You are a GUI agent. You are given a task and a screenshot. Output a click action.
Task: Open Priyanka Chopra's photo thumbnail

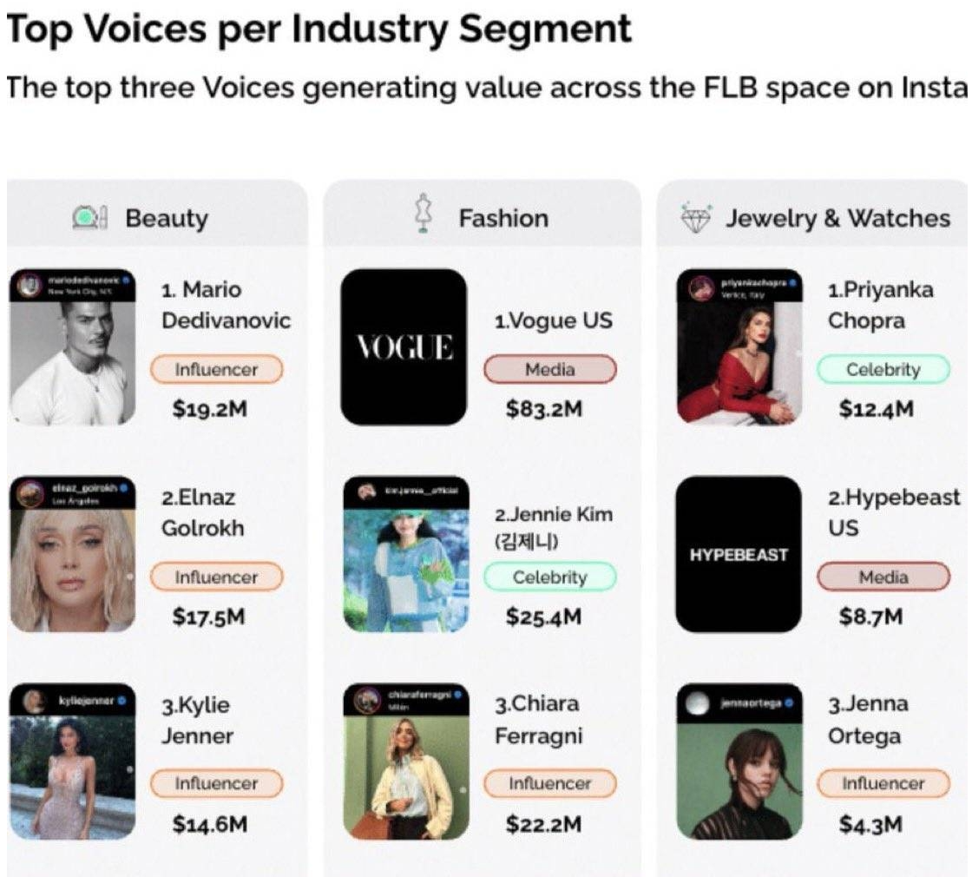coord(739,346)
